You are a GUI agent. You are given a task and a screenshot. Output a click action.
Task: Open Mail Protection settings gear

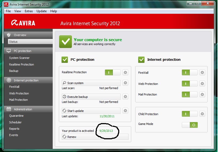coord(202,94)
